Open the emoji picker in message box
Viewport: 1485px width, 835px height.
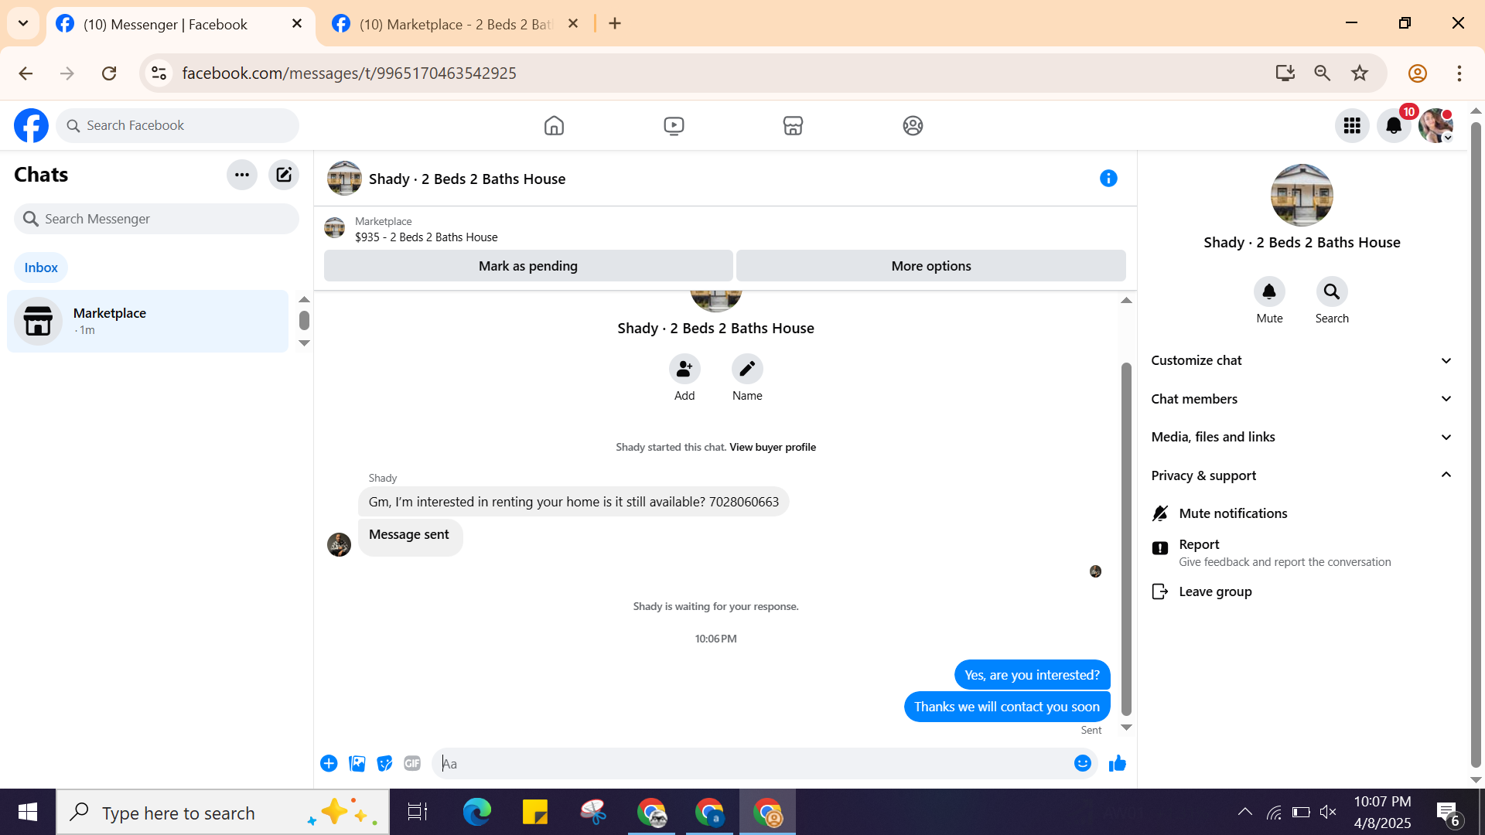click(1082, 764)
